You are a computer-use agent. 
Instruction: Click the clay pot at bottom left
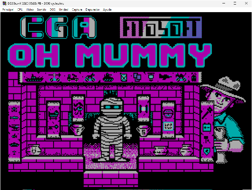pos(34,150)
